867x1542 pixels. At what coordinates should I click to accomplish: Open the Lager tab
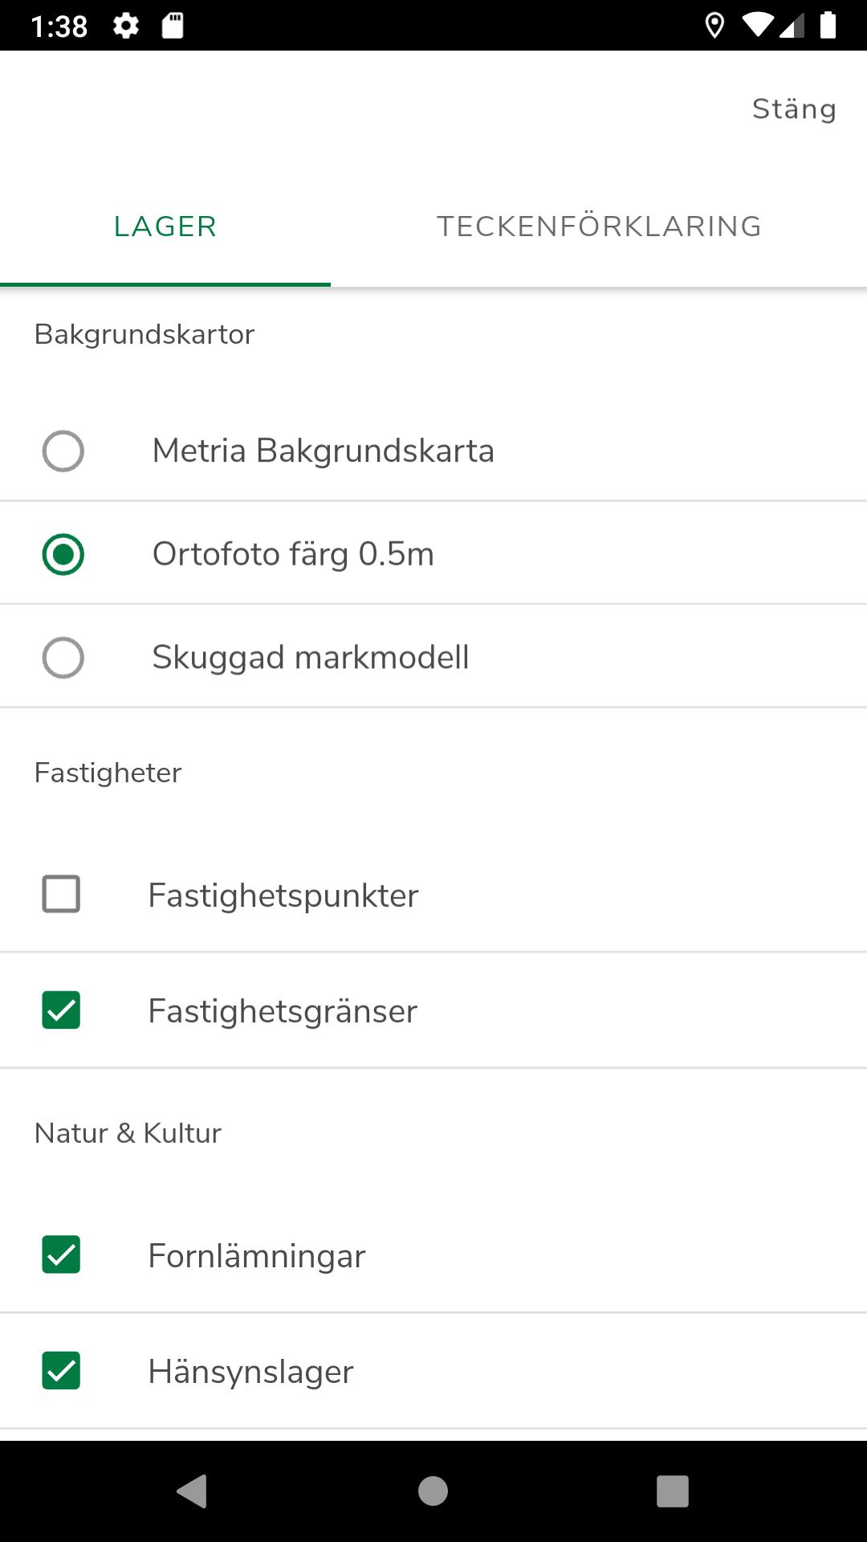(x=165, y=226)
